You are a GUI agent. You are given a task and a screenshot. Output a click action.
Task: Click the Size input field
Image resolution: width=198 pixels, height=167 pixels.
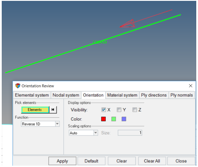coord(130,133)
